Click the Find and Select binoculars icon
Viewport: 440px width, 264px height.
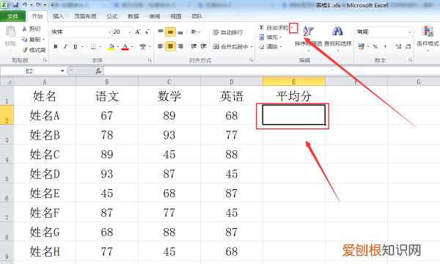337,31
